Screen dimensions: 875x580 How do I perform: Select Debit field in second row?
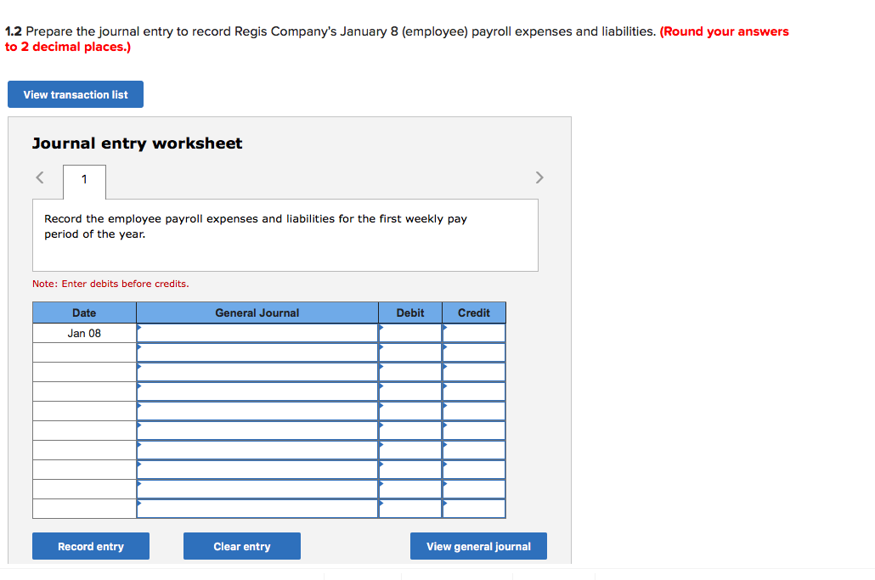[410, 352]
